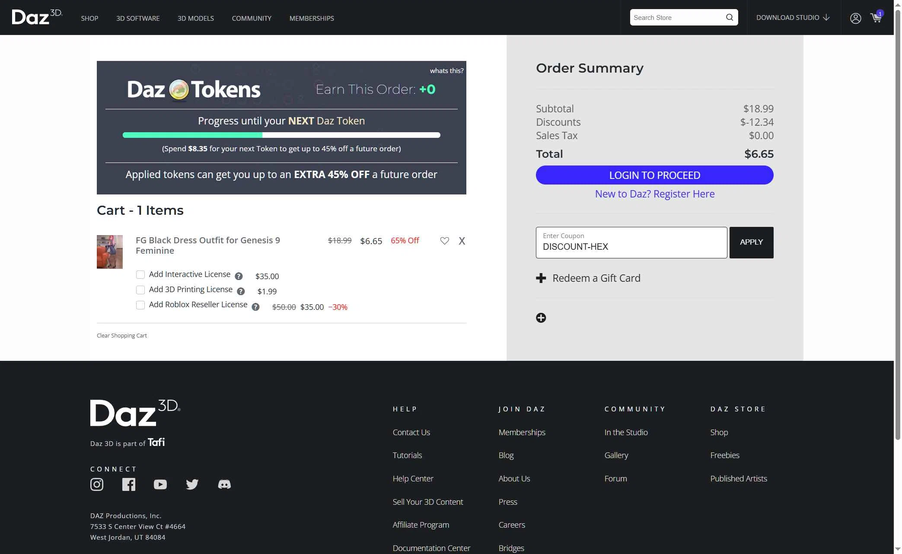Screen dimensions: 902x554
Task: Expand the circled plus section below gift card
Action: [x=541, y=318]
